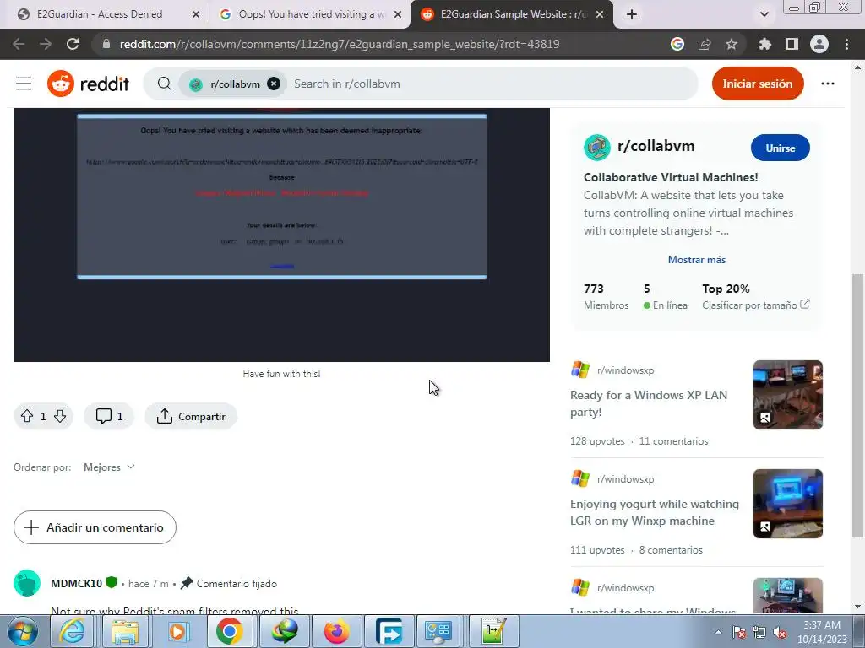Open Clasificar por tamaño link
The height and width of the screenshot is (648, 865).
point(755,305)
